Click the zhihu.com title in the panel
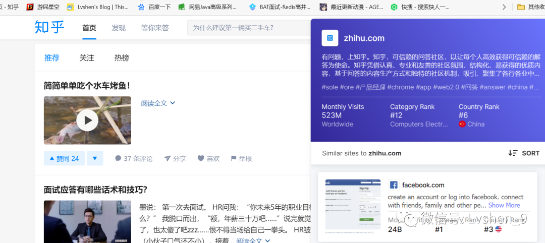Screen dimensions: 545x243 [x=364, y=38]
